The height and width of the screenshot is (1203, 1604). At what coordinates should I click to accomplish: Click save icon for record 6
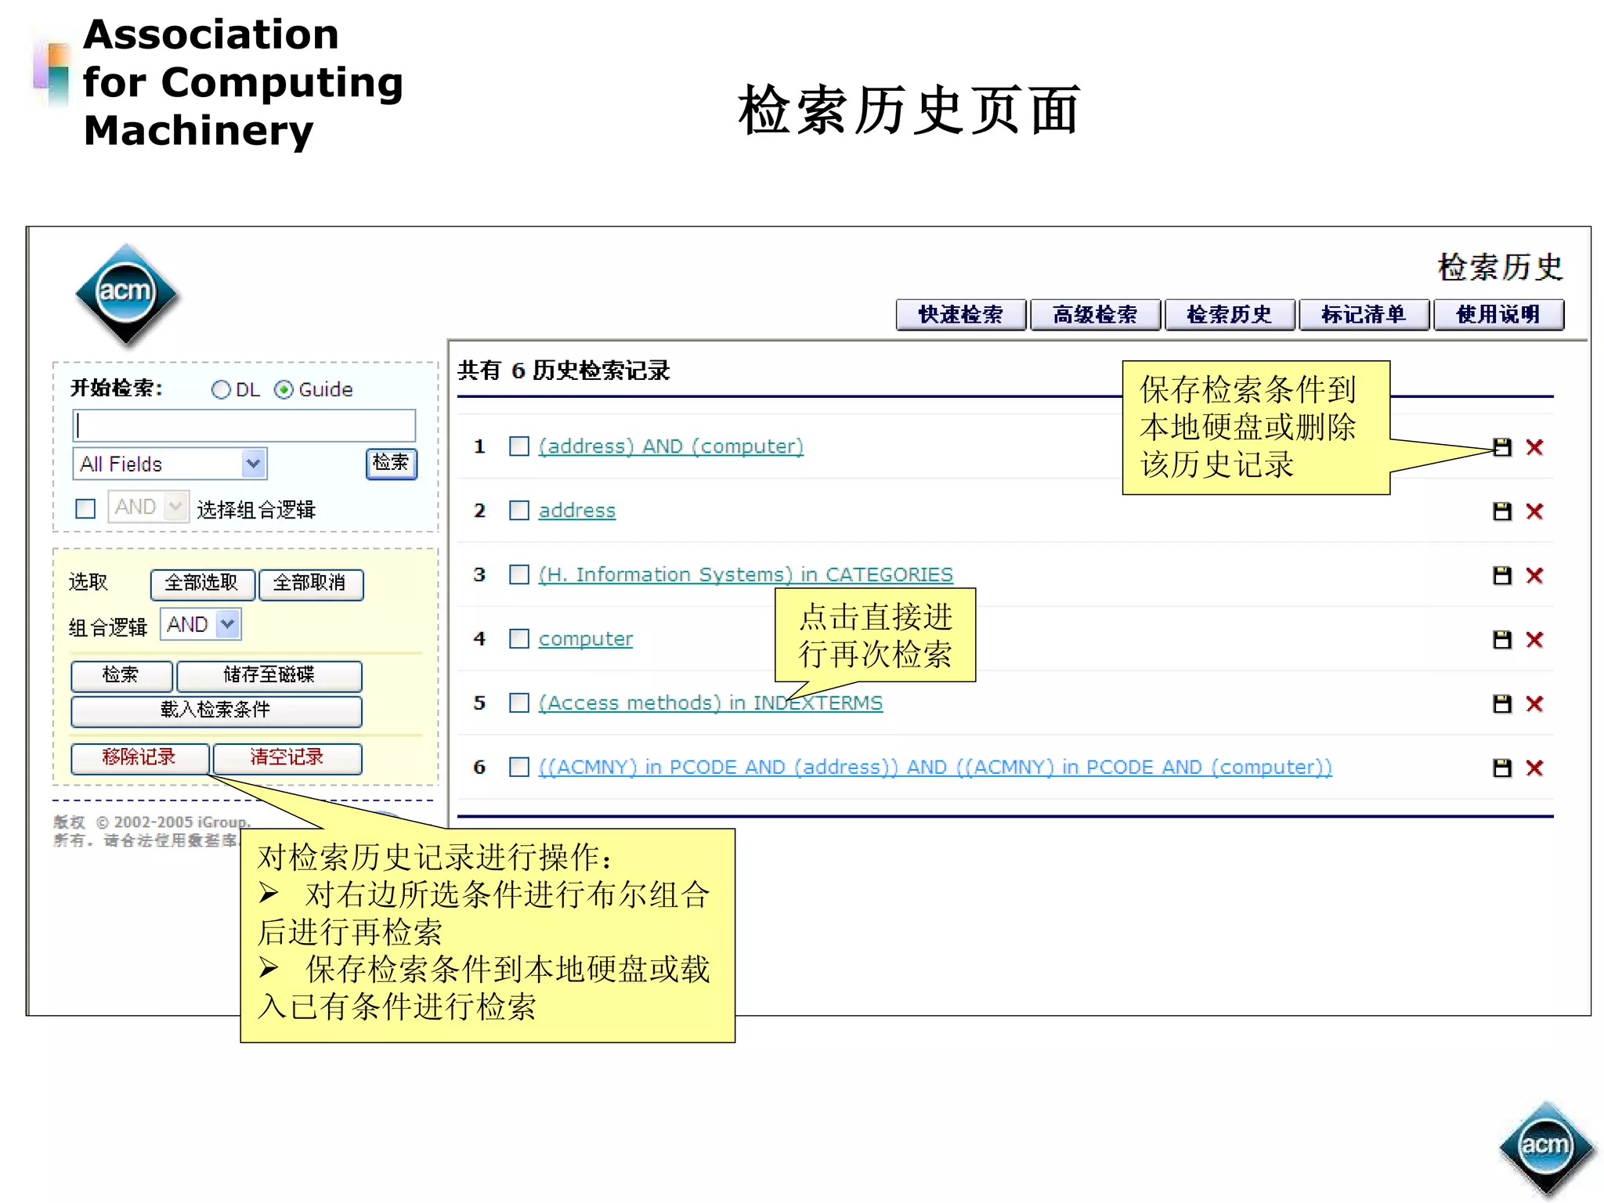tap(1501, 768)
